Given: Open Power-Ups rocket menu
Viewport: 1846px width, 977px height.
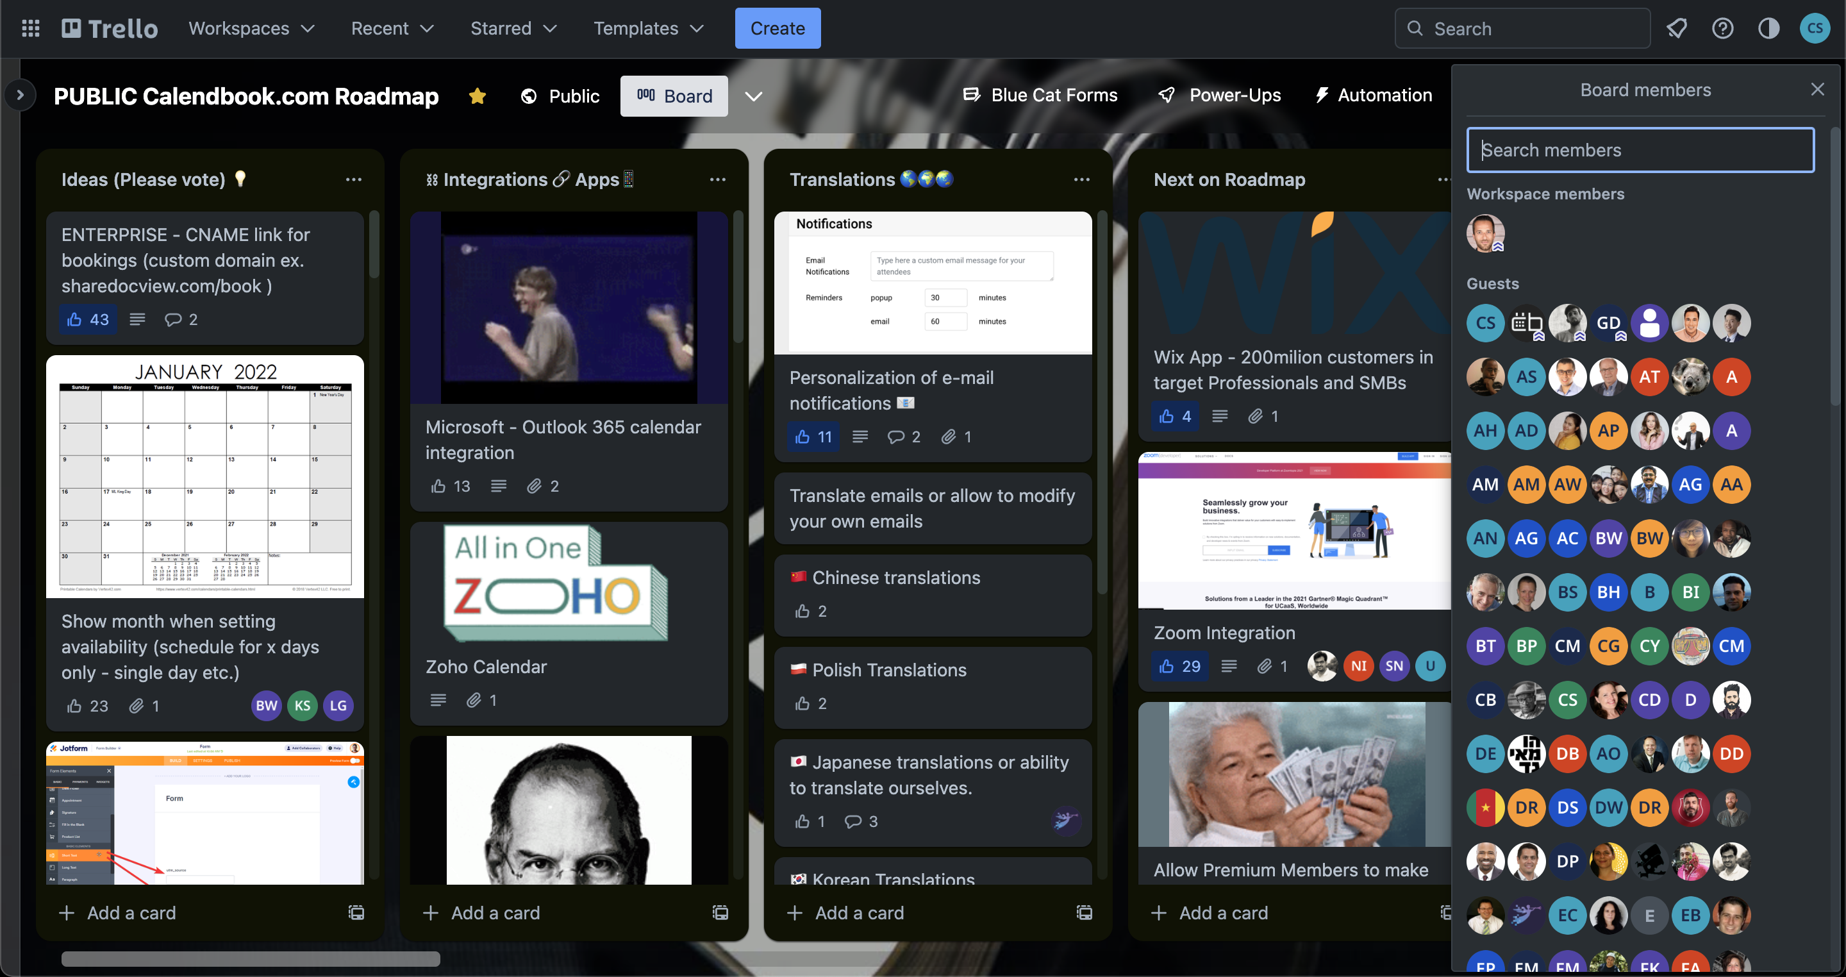Looking at the screenshot, I should click(1220, 96).
